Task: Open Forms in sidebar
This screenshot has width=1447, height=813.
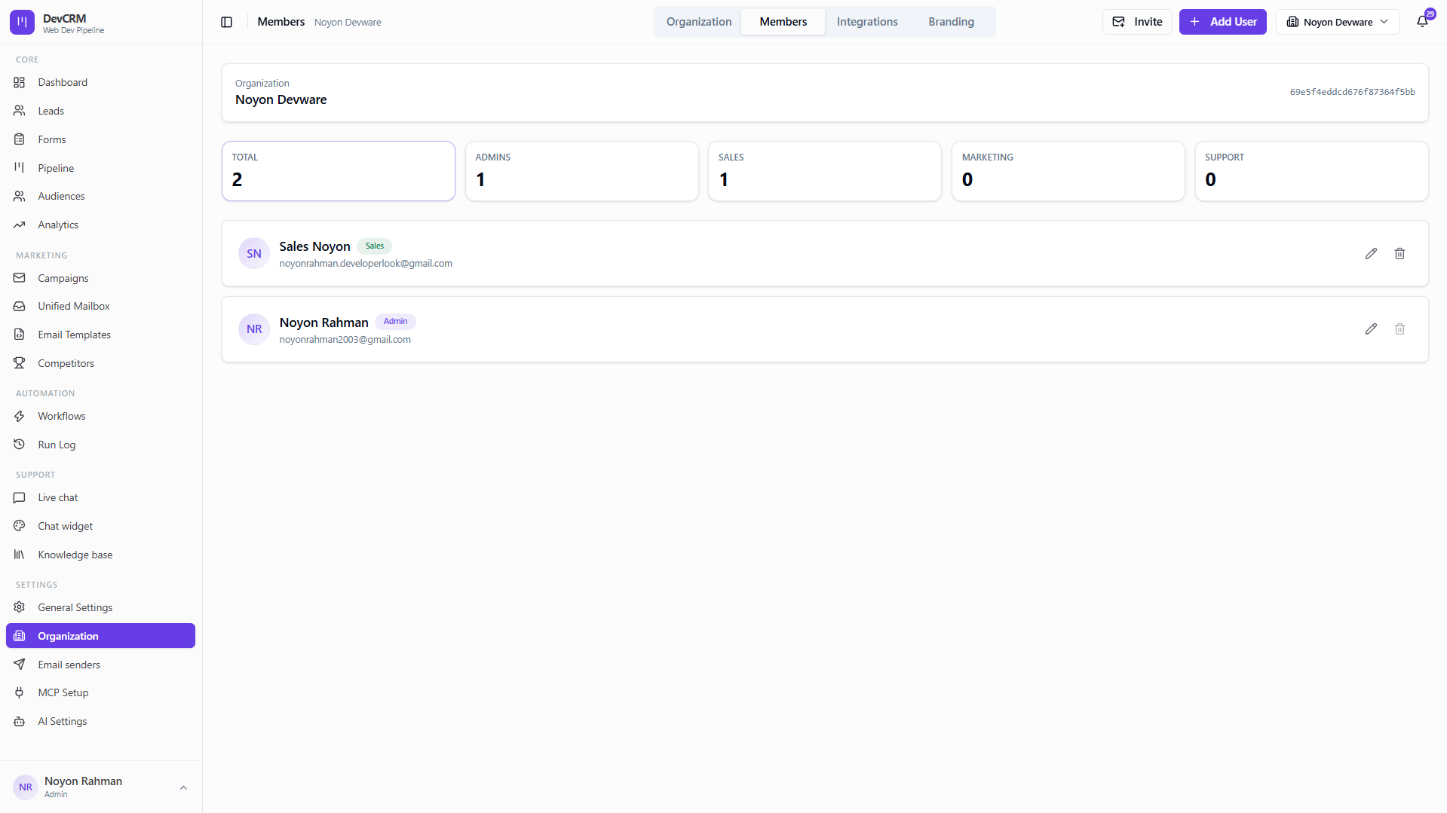Action: click(x=100, y=139)
